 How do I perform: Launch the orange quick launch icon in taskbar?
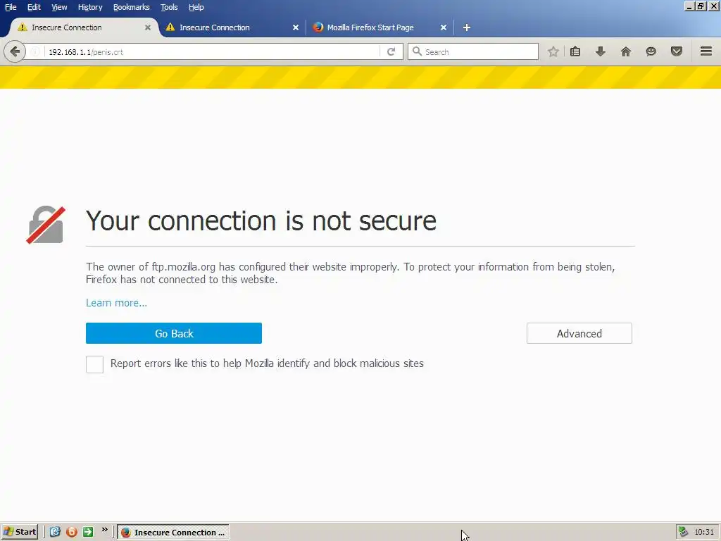click(72, 532)
